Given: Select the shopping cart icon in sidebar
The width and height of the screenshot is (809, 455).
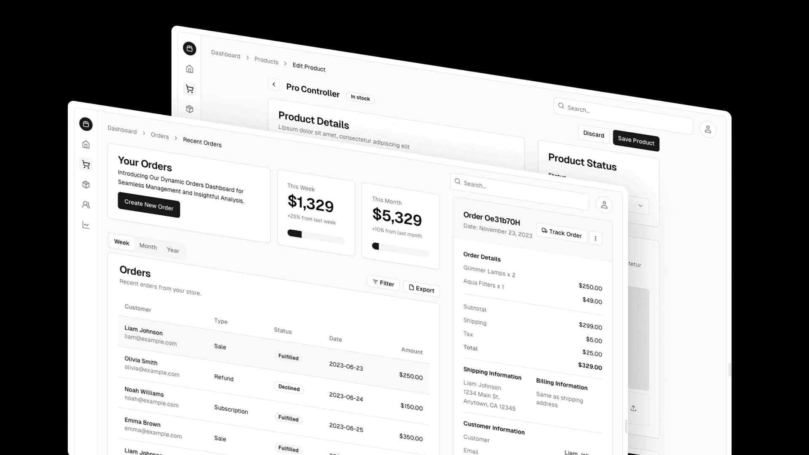Looking at the screenshot, I should coord(86,164).
